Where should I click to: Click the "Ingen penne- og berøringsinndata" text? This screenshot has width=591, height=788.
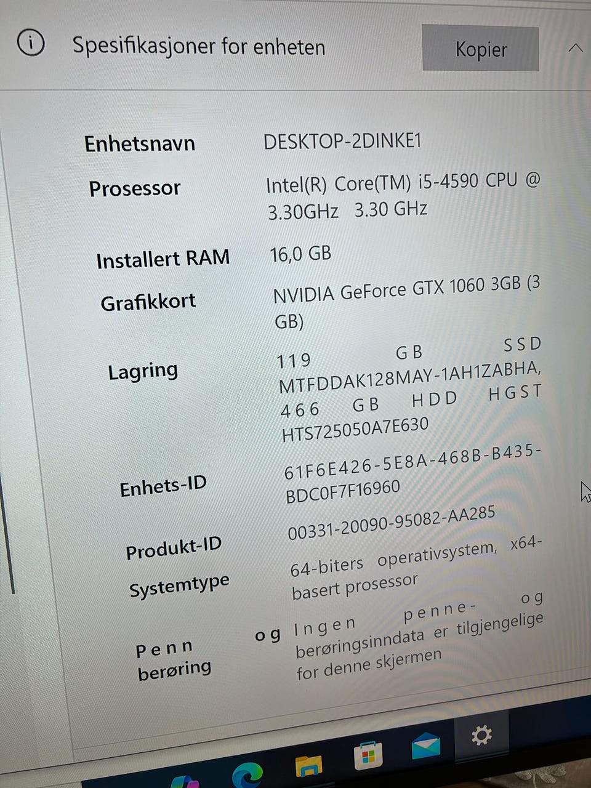pyautogui.click(x=419, y=637)
